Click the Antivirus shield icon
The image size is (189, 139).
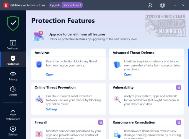(x=39, y=64)
